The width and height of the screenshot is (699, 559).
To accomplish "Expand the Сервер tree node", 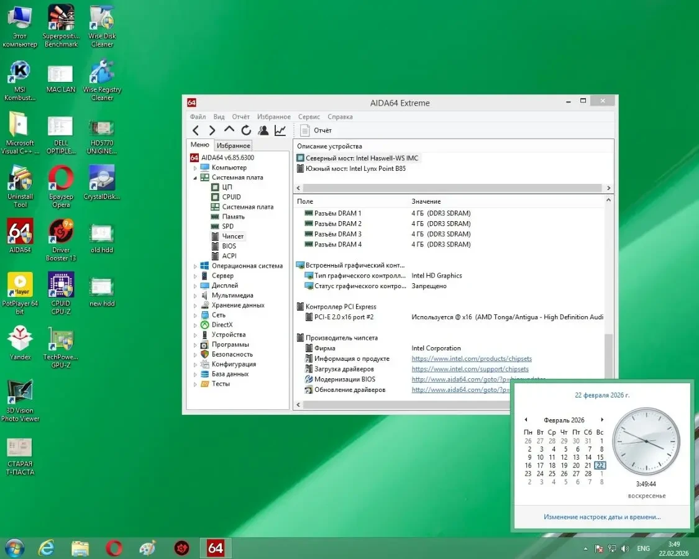I will coord(195,276).
